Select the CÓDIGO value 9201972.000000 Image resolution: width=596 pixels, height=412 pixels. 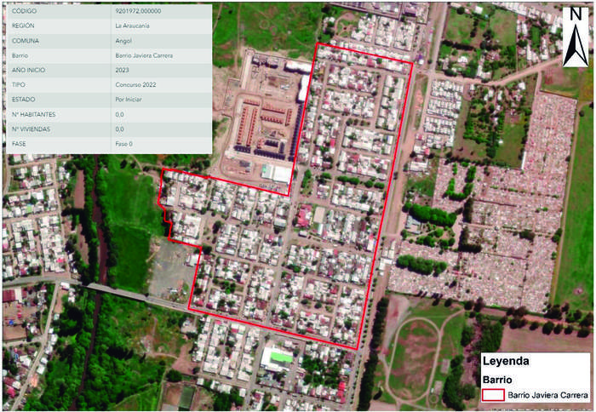pyautogui.click(x=139, y=11)
